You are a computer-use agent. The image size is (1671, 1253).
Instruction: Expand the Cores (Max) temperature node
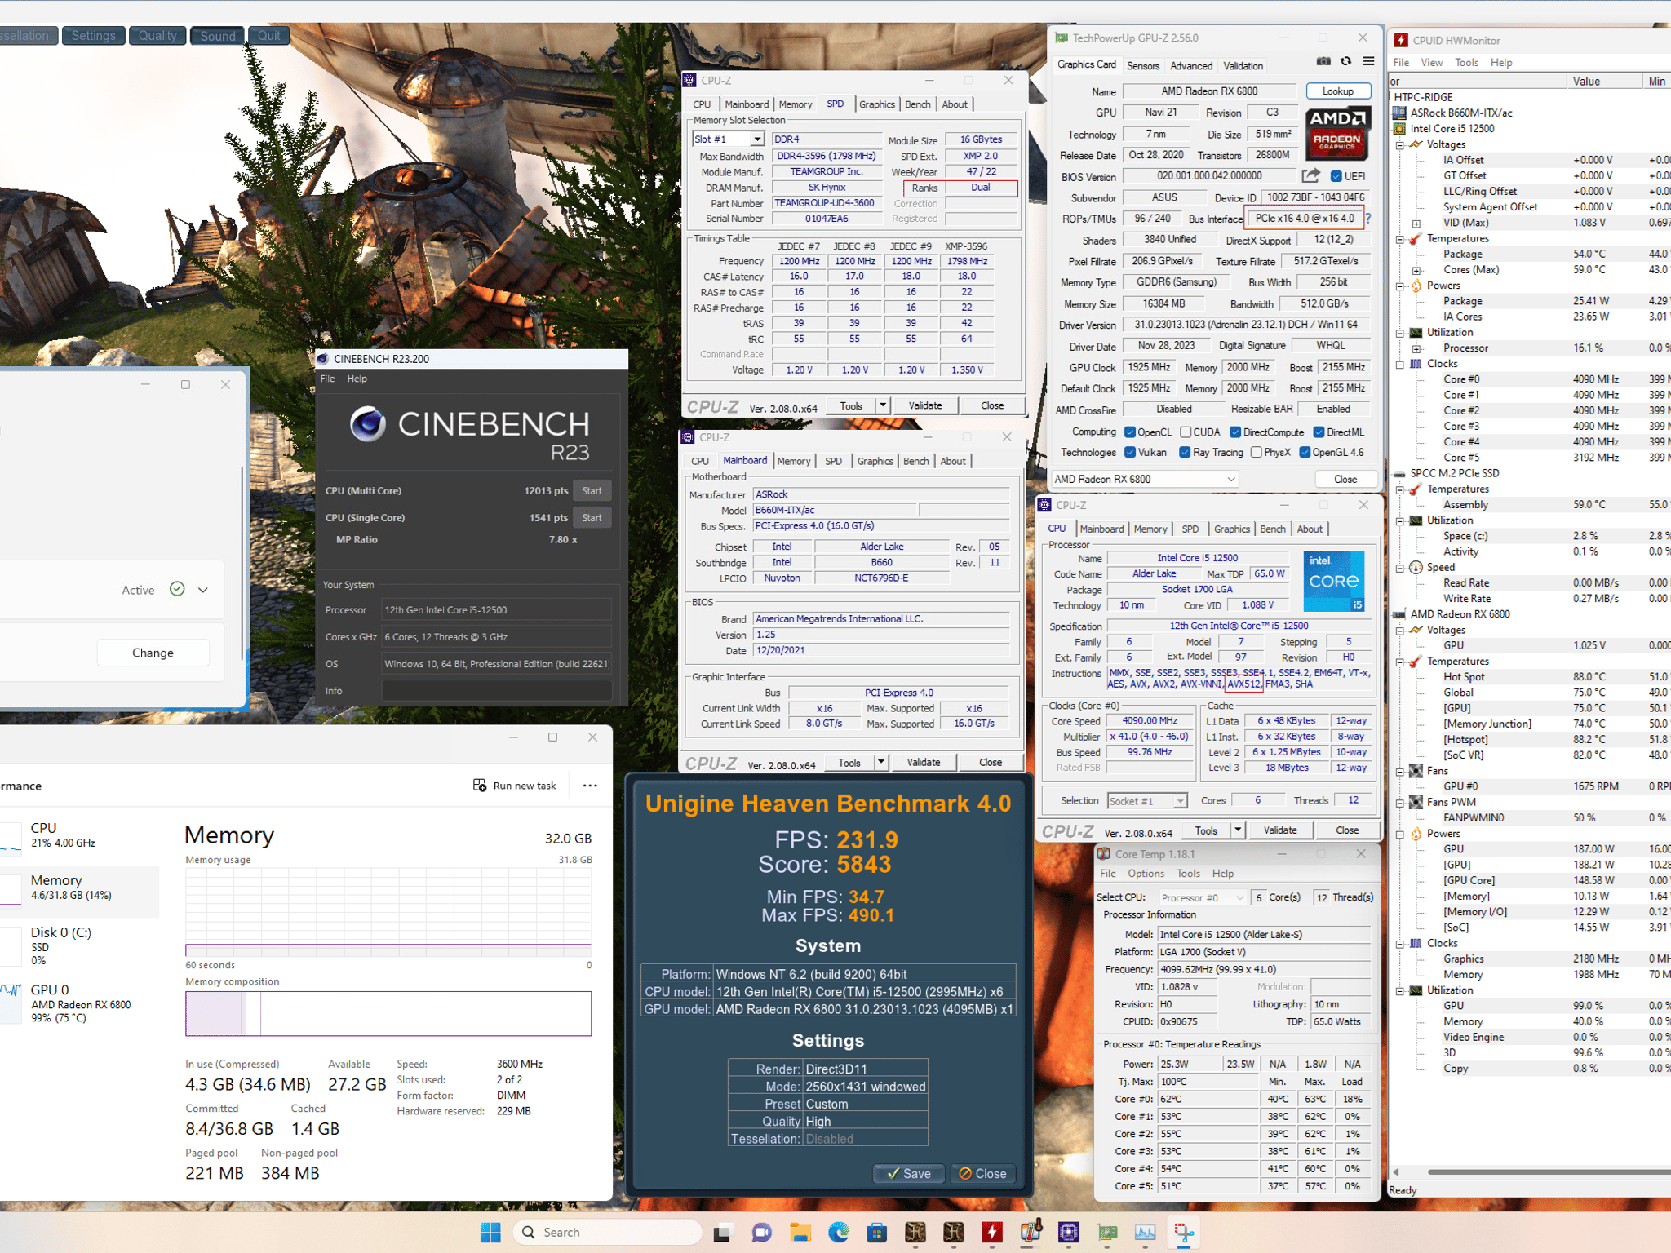pyautogui.click(x=1416, y=270)
